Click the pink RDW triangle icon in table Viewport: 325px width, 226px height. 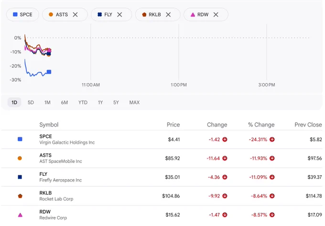20,215
